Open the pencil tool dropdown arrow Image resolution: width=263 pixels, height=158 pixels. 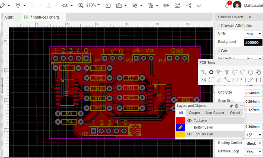[x=9, y=6]
